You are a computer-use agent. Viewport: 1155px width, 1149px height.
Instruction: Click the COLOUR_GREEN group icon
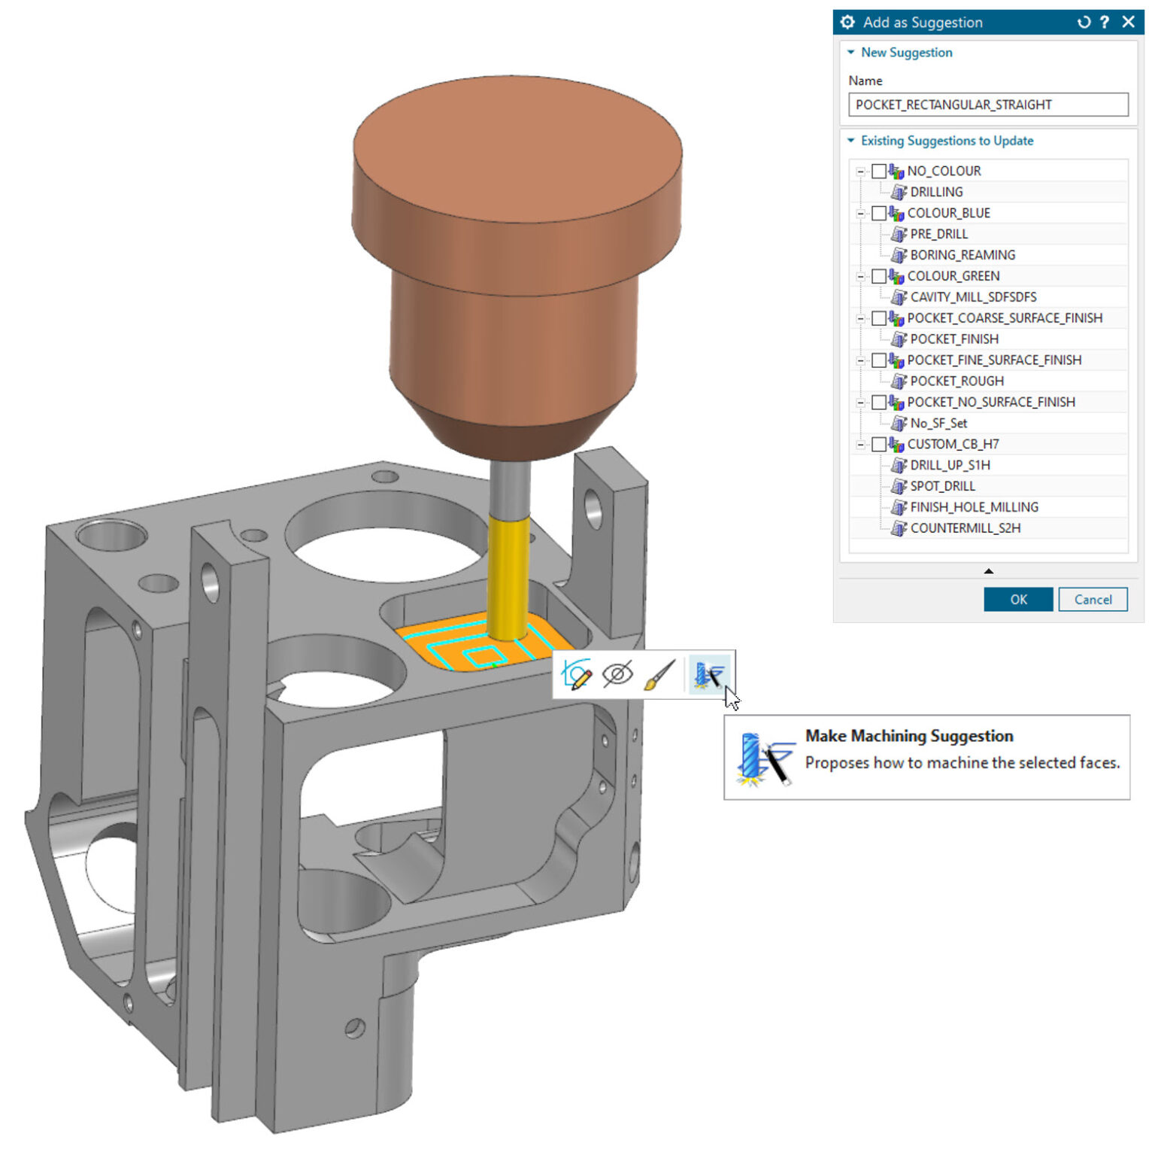898,276
